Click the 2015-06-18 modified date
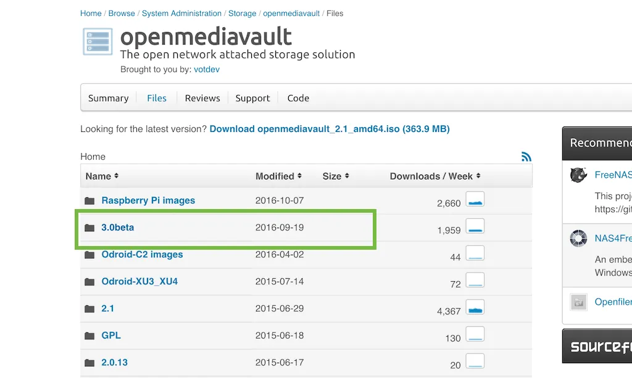This screenshot has width=632, height=378. pos(280,335)
